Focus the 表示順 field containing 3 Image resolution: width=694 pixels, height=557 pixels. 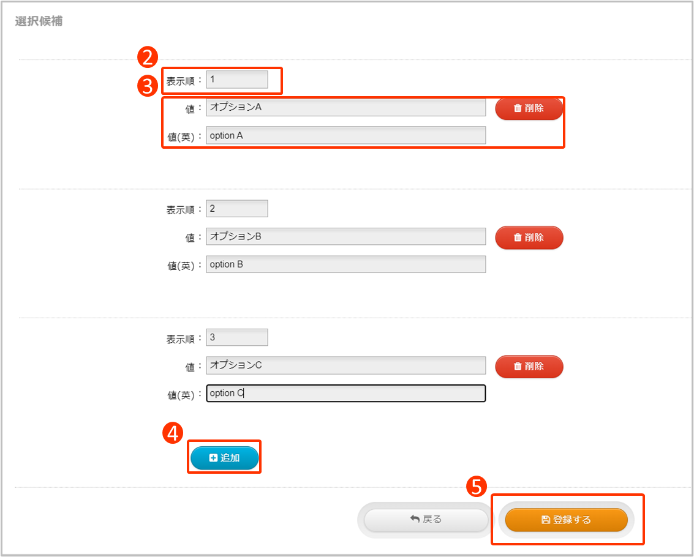[237, 337]
